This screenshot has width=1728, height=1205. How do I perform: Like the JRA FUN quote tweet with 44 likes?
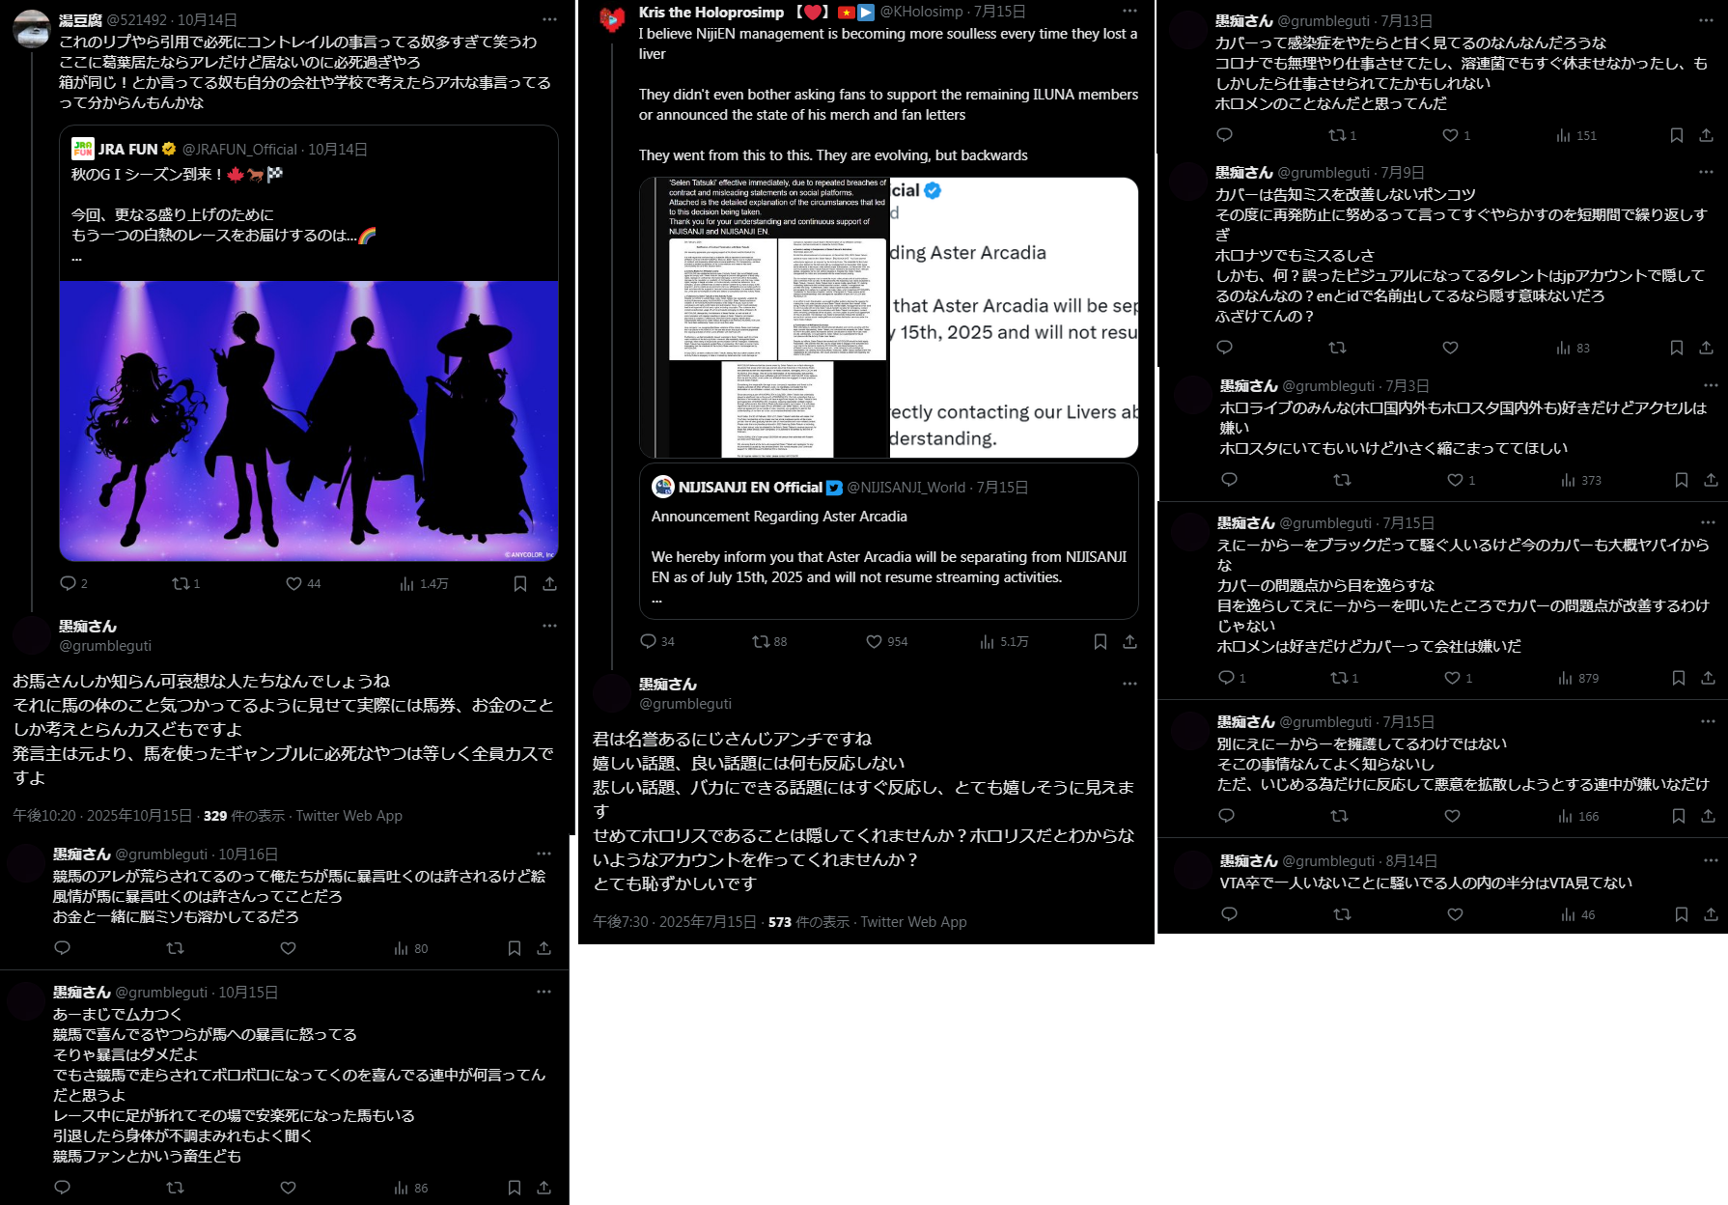[294, 583]
